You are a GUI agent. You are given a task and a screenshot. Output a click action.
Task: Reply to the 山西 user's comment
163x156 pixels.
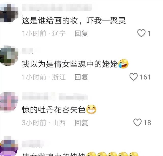click(81, 123)
